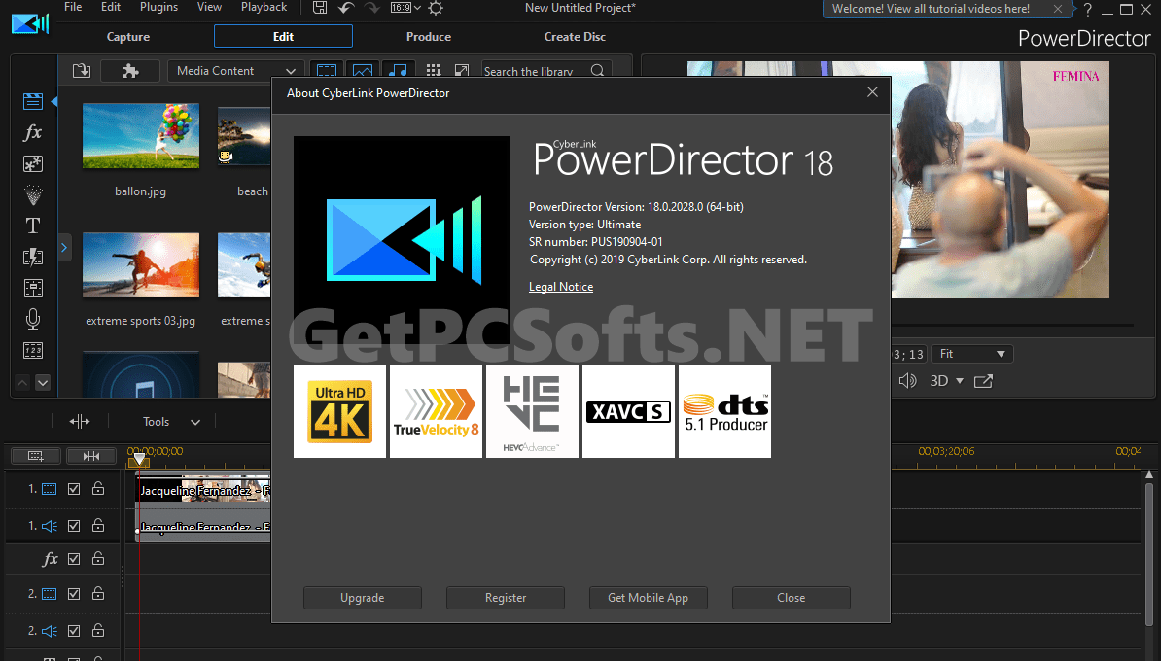Open the Title Room T icon
Viewport: 1161px width, 661px height.
[33, 226]
